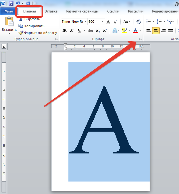The image size is (179, 194).
Task: Apply strikethrough with the abc icon
Action: 90,31
